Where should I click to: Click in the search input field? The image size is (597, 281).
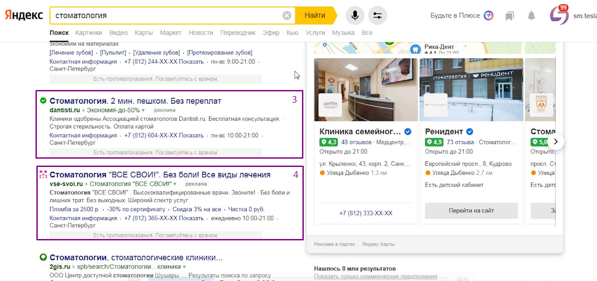[167, 16]
